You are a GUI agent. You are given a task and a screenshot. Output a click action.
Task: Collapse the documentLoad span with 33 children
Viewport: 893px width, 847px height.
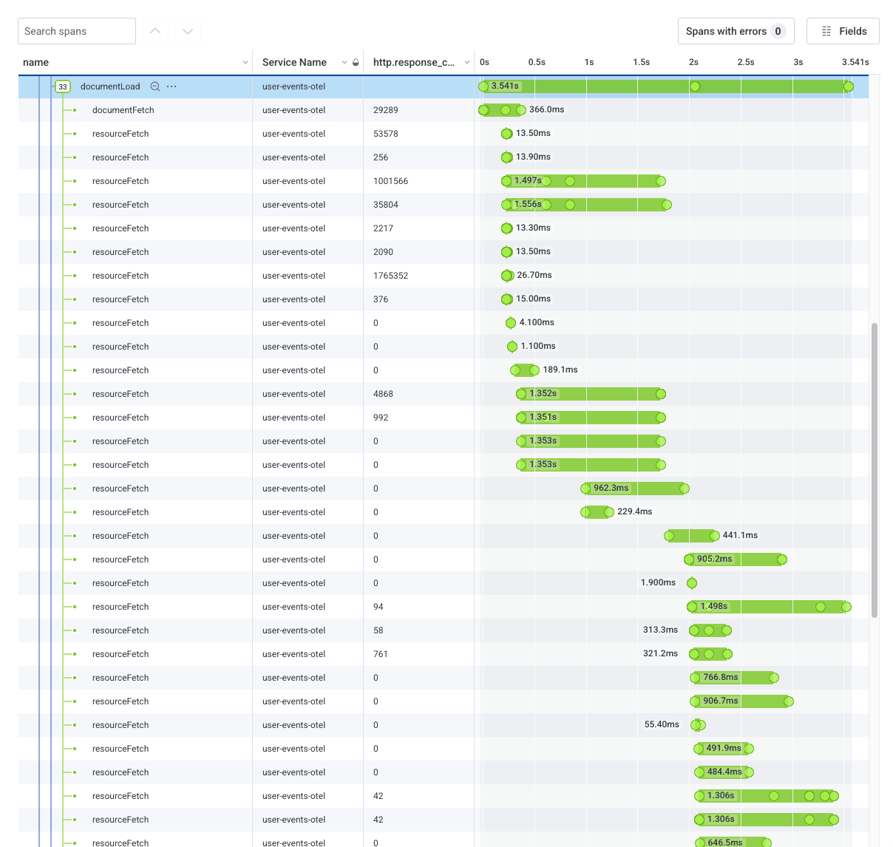tap(63, 86)
